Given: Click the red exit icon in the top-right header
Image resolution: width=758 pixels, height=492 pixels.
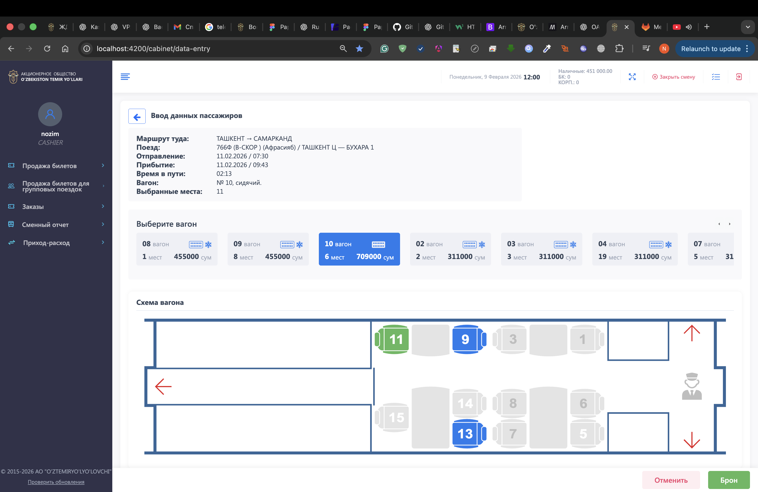Looking at the screenshot, I should pos(739,76).
